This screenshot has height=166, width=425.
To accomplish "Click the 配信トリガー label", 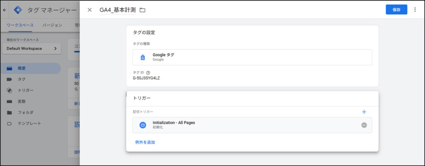I will [143, 112].
